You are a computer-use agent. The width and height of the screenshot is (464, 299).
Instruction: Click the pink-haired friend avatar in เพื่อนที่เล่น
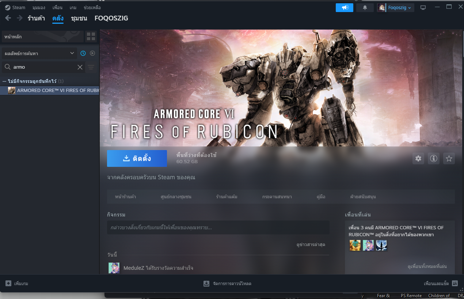pos(368,245)
